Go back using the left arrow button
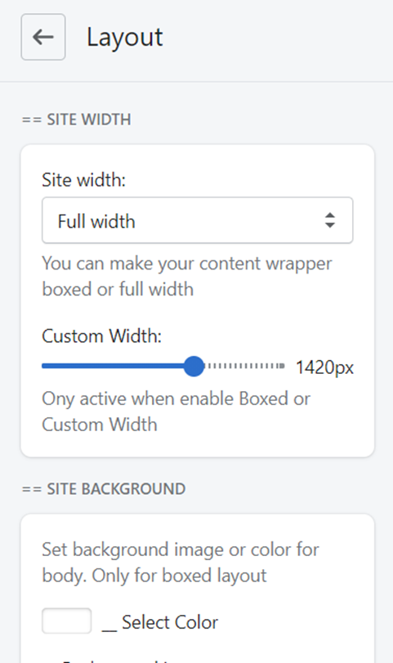 43,37
